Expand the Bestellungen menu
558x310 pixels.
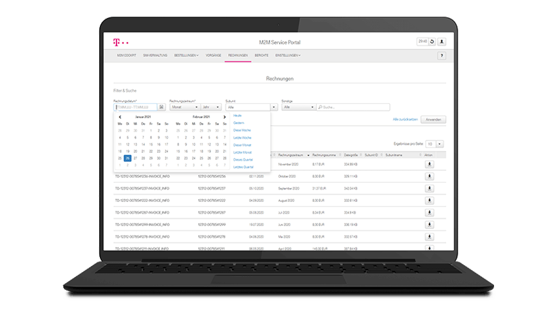point(186,56)
